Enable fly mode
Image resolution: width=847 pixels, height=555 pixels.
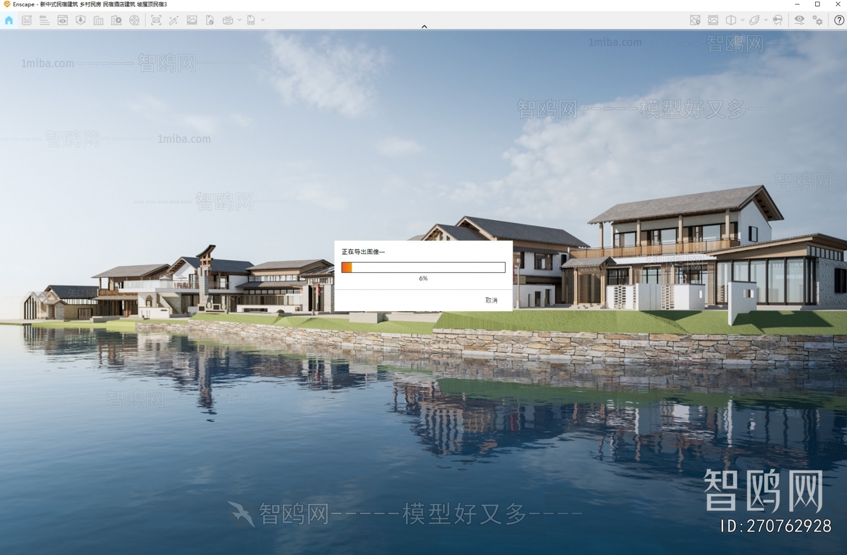[754, 20]
